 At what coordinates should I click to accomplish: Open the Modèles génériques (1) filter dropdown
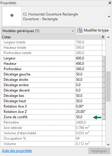point(38,31)
